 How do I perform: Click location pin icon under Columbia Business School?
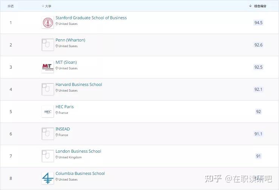(57, 179)
